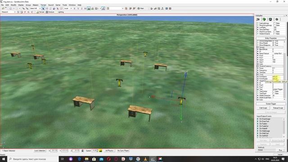Image resolution: width=288 pixels, height=162 pixels.
Task: Click the Run button under Methods
Action: 280,150
